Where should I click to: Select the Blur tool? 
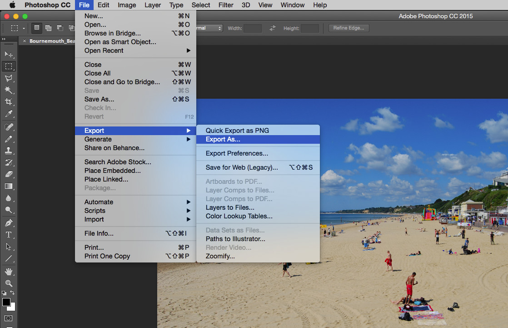pyautogui.click(x=9, y=198)
